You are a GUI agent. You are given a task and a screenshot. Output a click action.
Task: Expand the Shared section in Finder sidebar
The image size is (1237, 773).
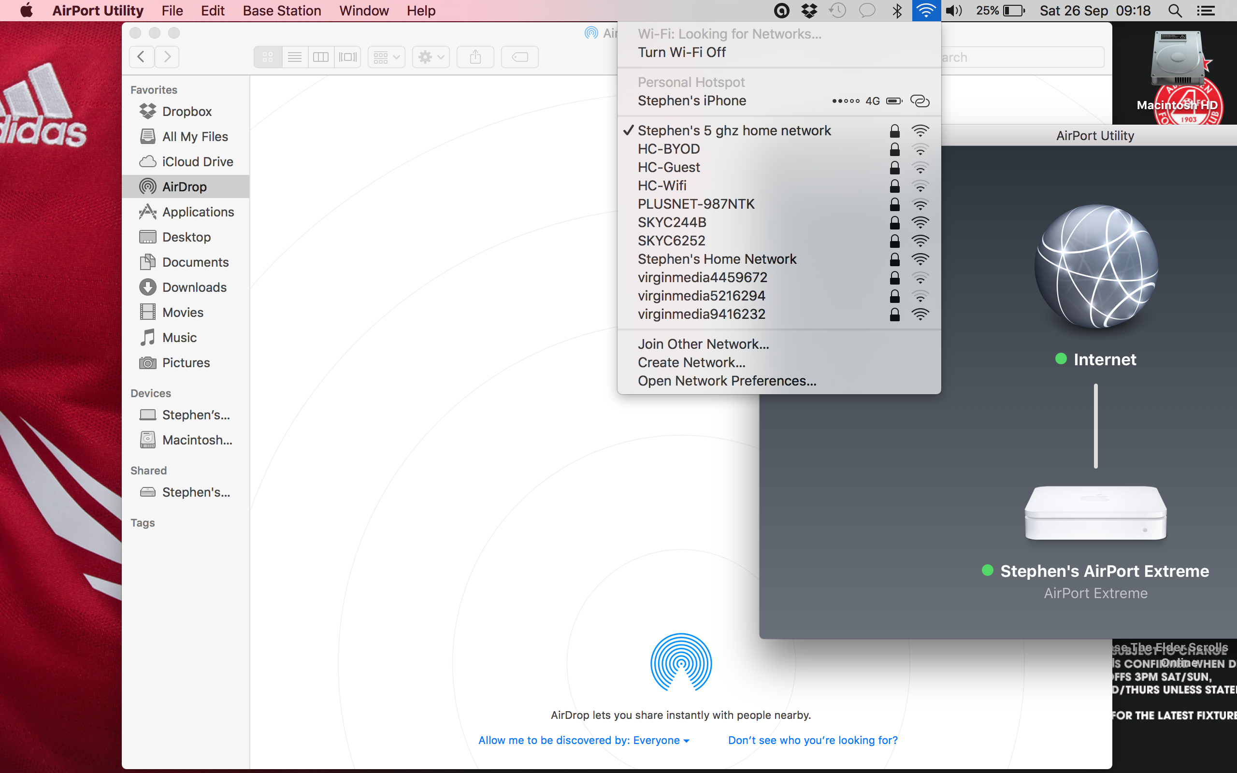pyautogui.click(x=148, y=470)
